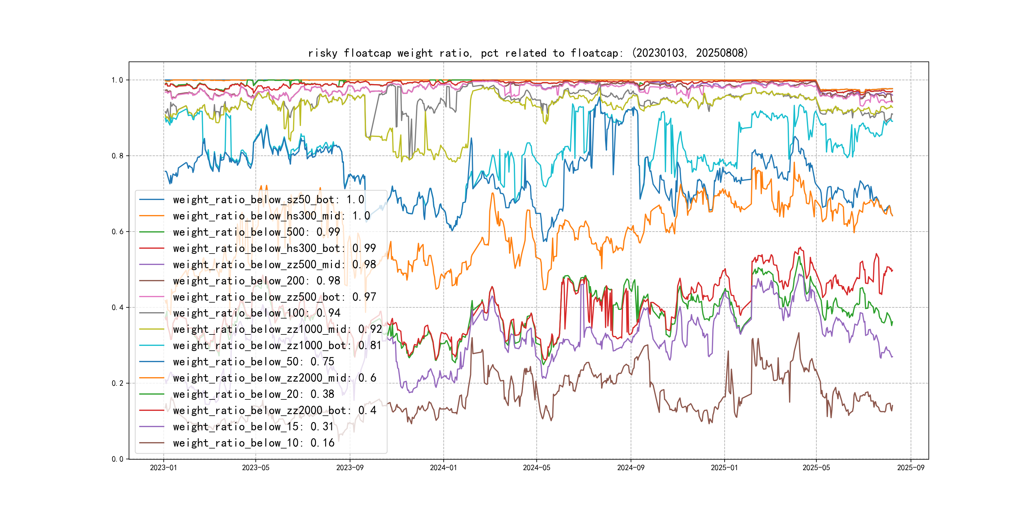
Task: Click the 0.8 y-axis tick label
Action: pyautogui.click(x=118, y=156)
